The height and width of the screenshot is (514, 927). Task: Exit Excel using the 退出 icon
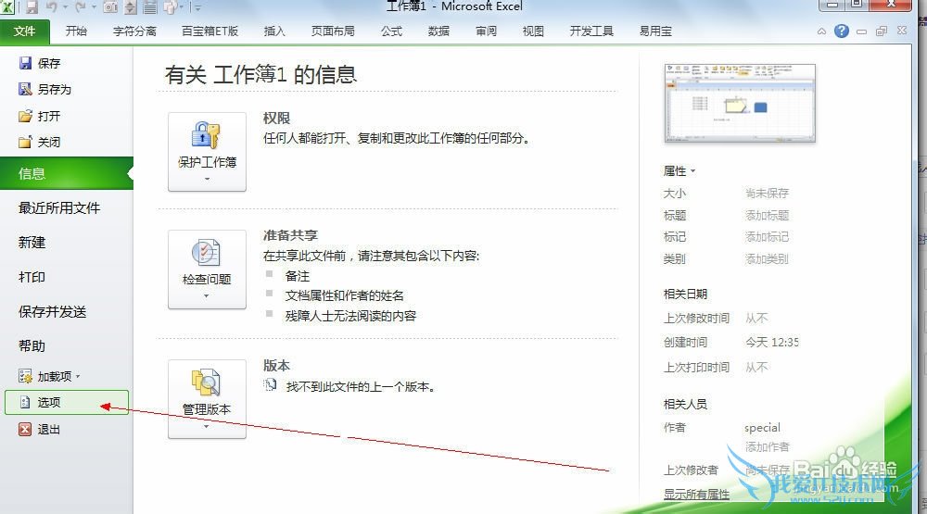click(x=25, y=430)
